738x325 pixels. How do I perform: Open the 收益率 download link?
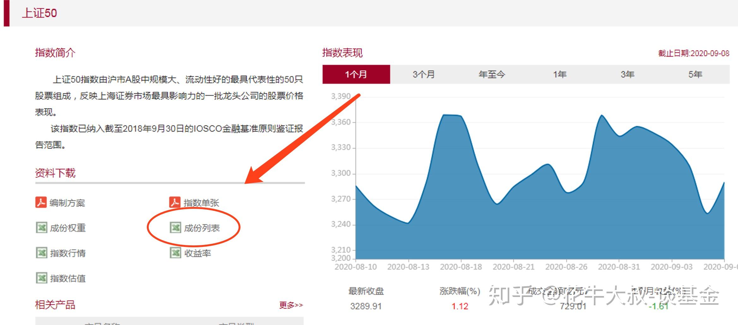pos(198,253)
